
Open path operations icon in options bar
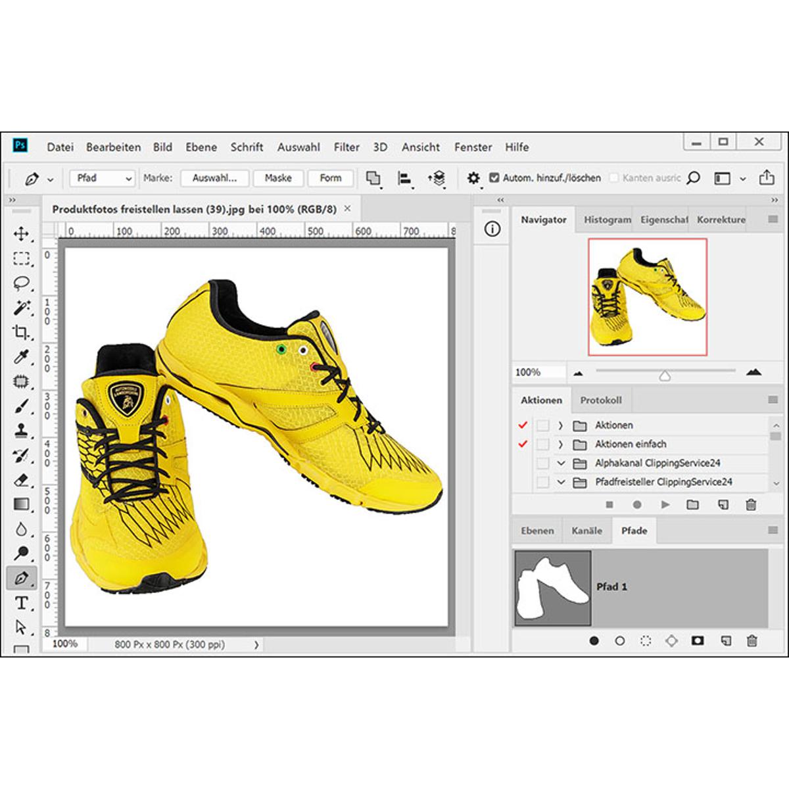coord(373,178)
